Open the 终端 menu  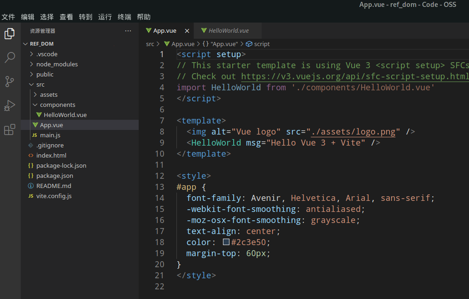tap(124, 17)
